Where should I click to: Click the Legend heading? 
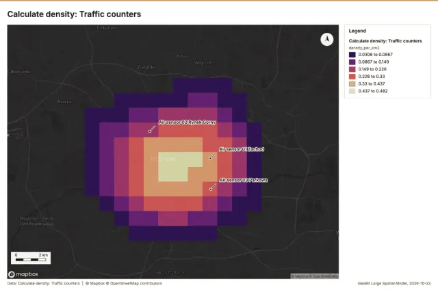pyautogui.click(x=357, y=31)
